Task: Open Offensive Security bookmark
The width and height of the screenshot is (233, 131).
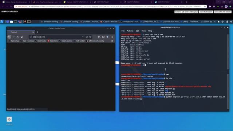Action: pyautogui.click(x=95, y=41)
